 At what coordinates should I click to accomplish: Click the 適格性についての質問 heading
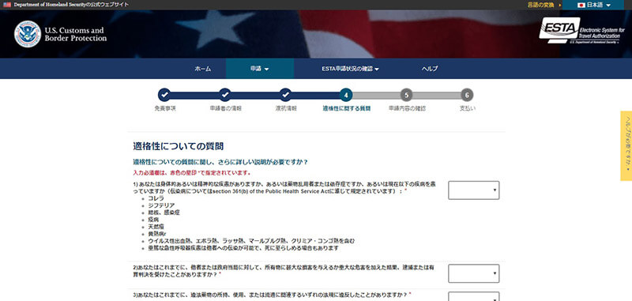coord(179,146)
